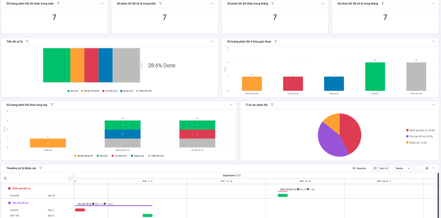Click green Đã xử lý segment in progress bar
This screenshot has height=218, width=441.
pos(56,65)
